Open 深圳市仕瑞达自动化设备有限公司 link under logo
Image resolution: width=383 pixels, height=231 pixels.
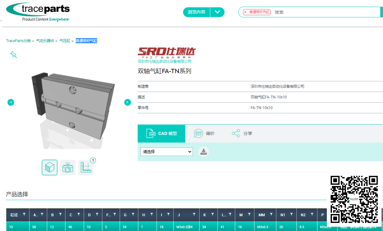(164, 61)
